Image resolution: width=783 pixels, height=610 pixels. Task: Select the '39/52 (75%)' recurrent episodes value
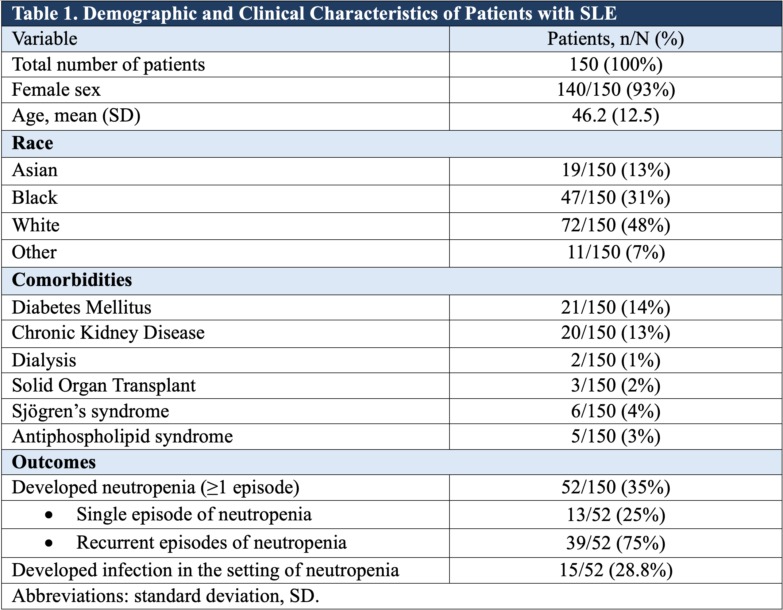click(615, 543)
